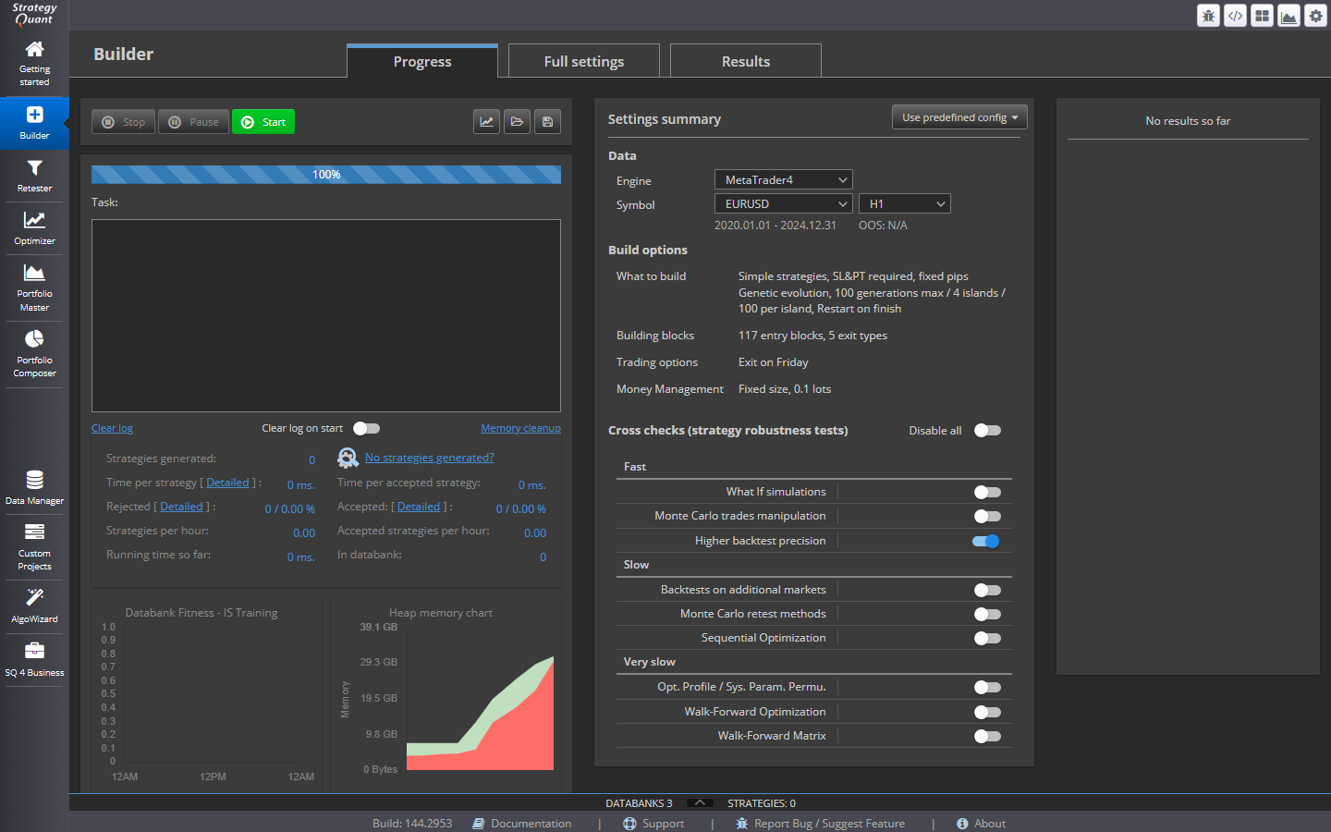Image resolution: width=1331 pixels, height=832 pixels.
Task: Switch to the Results tab
Action: (746, 61)
